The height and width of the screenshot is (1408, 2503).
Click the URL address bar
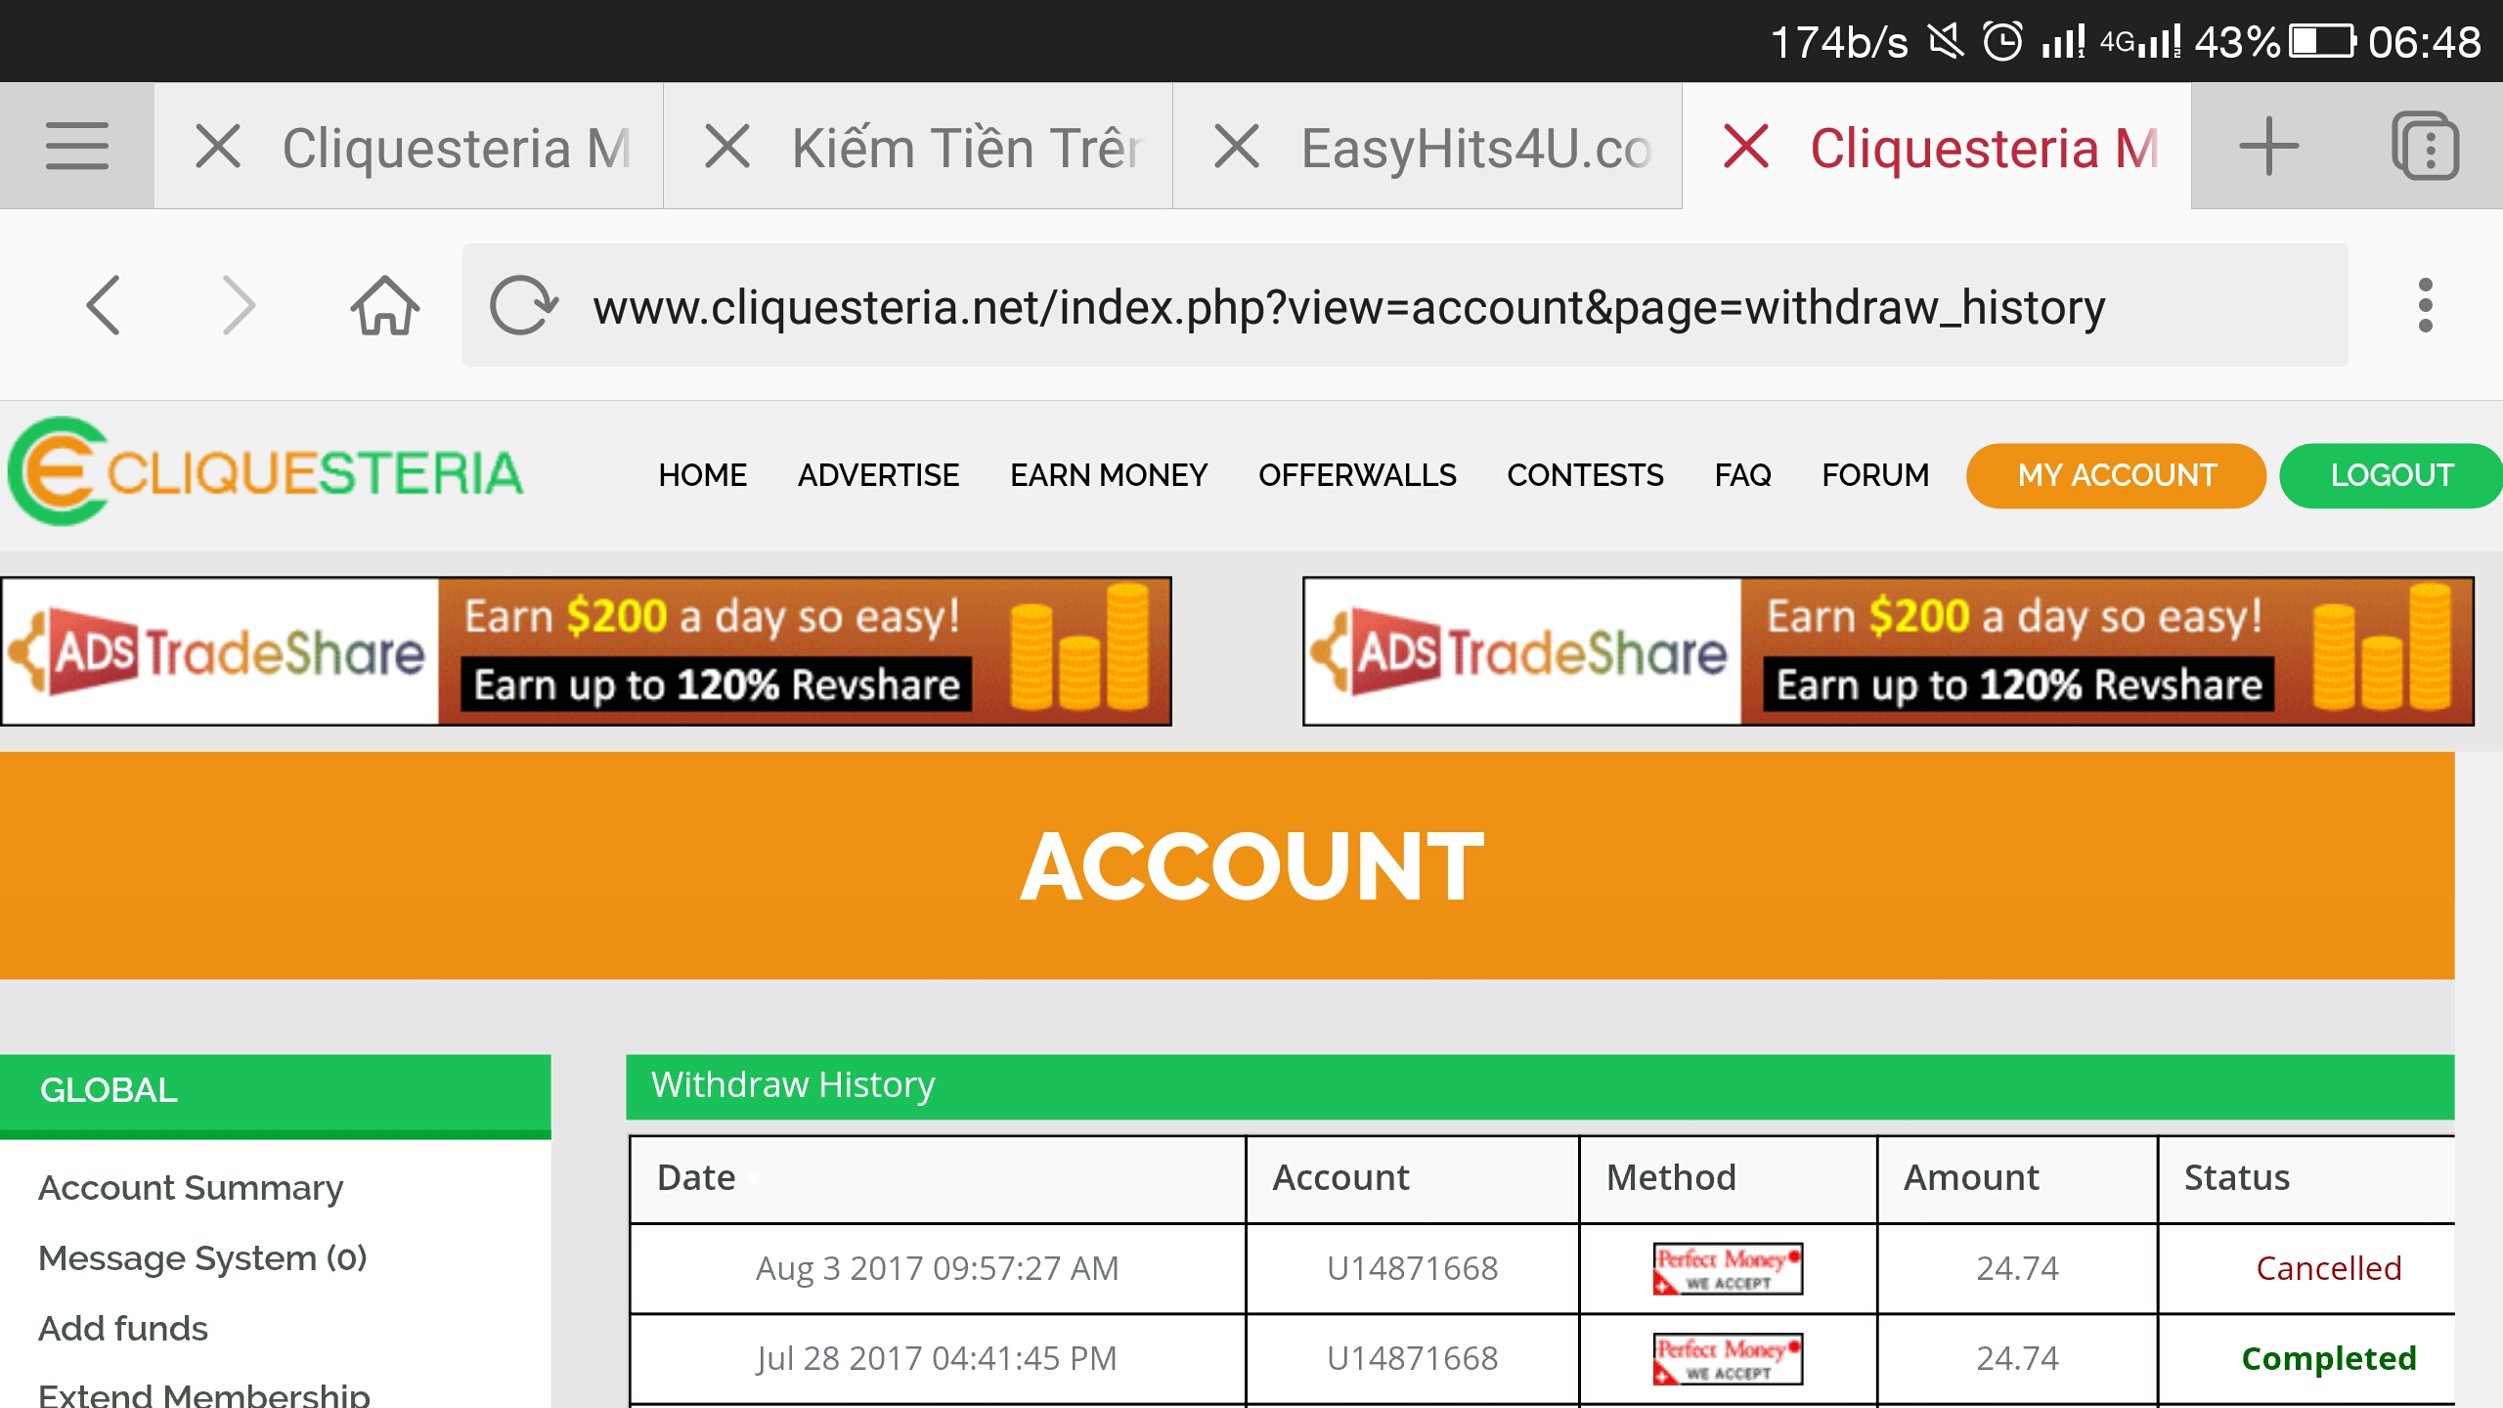pos(1349,308)
